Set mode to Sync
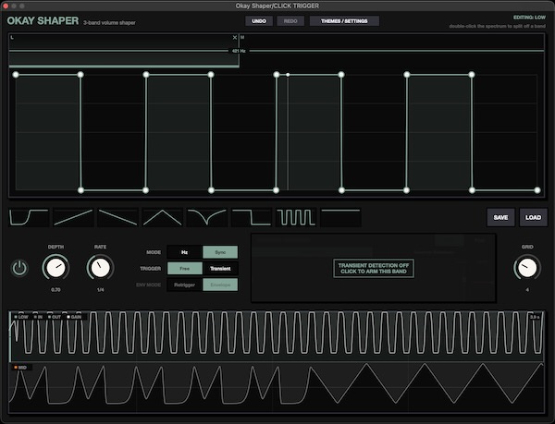This screenshot has width=555, height=424. point(220,252)
